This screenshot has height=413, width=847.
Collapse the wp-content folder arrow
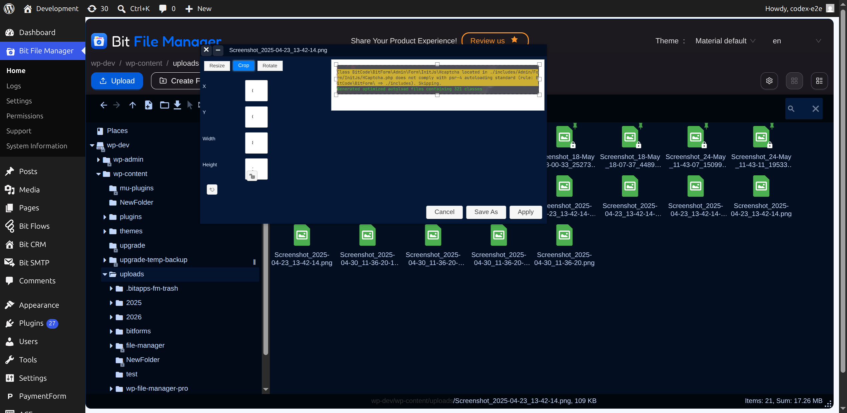(98, 174)
